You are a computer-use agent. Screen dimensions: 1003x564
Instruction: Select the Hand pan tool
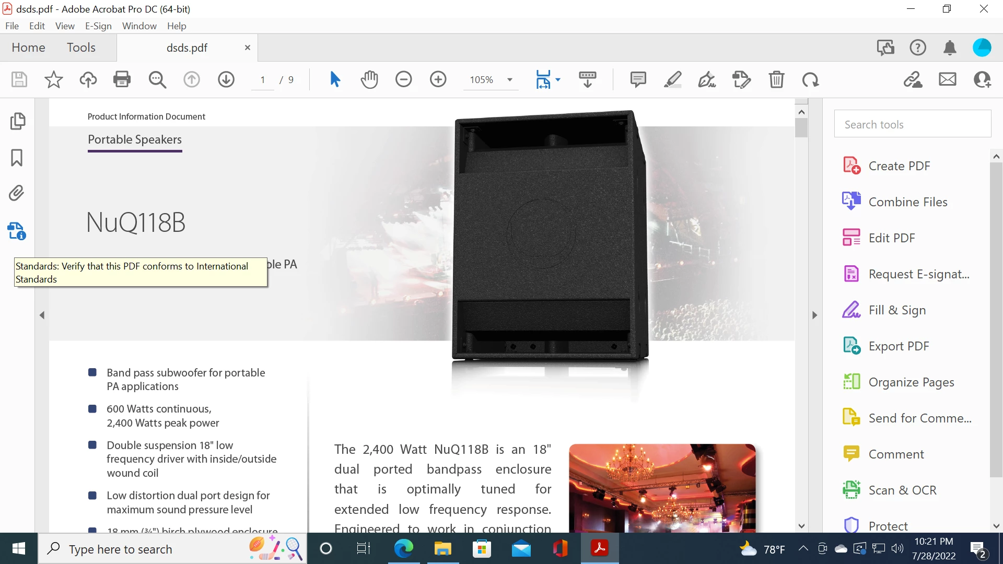(x=369, y=79)
